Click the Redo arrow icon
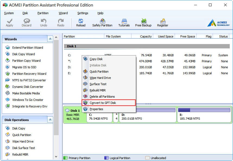This screenshot has height=161, width=233. [61, 21]
